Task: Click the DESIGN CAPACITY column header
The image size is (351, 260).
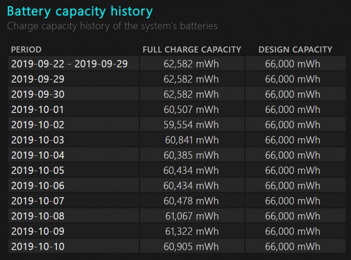Action: click(x=295, y=49)
